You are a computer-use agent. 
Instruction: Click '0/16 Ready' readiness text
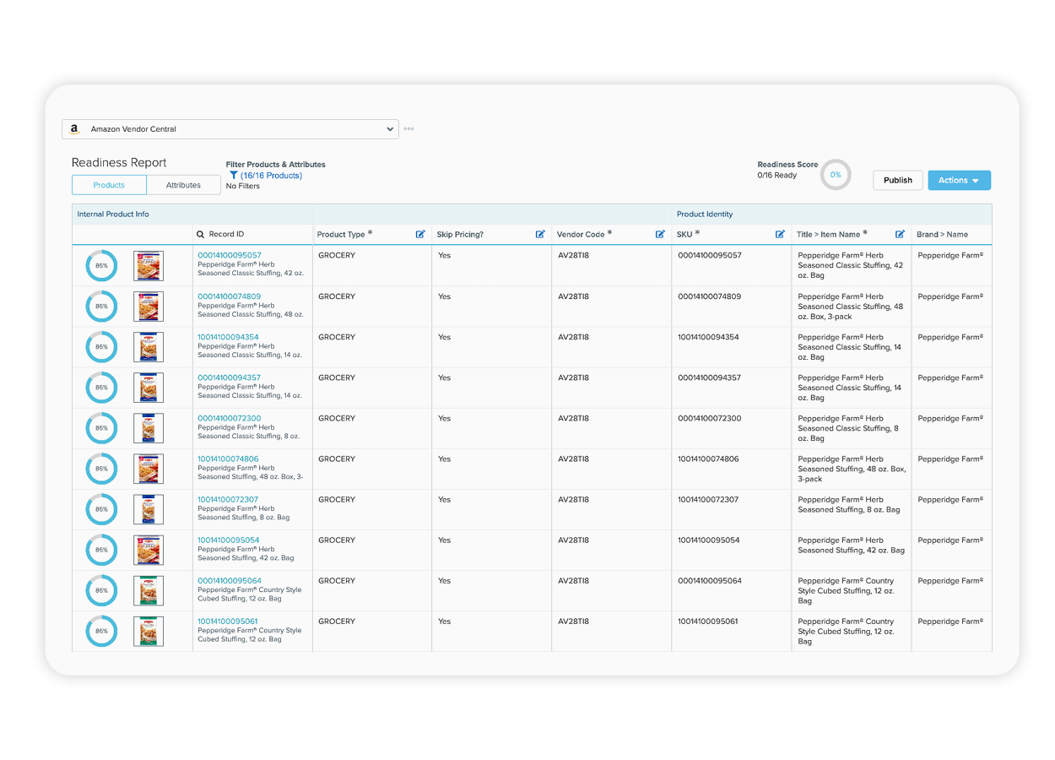click(776, 176)
